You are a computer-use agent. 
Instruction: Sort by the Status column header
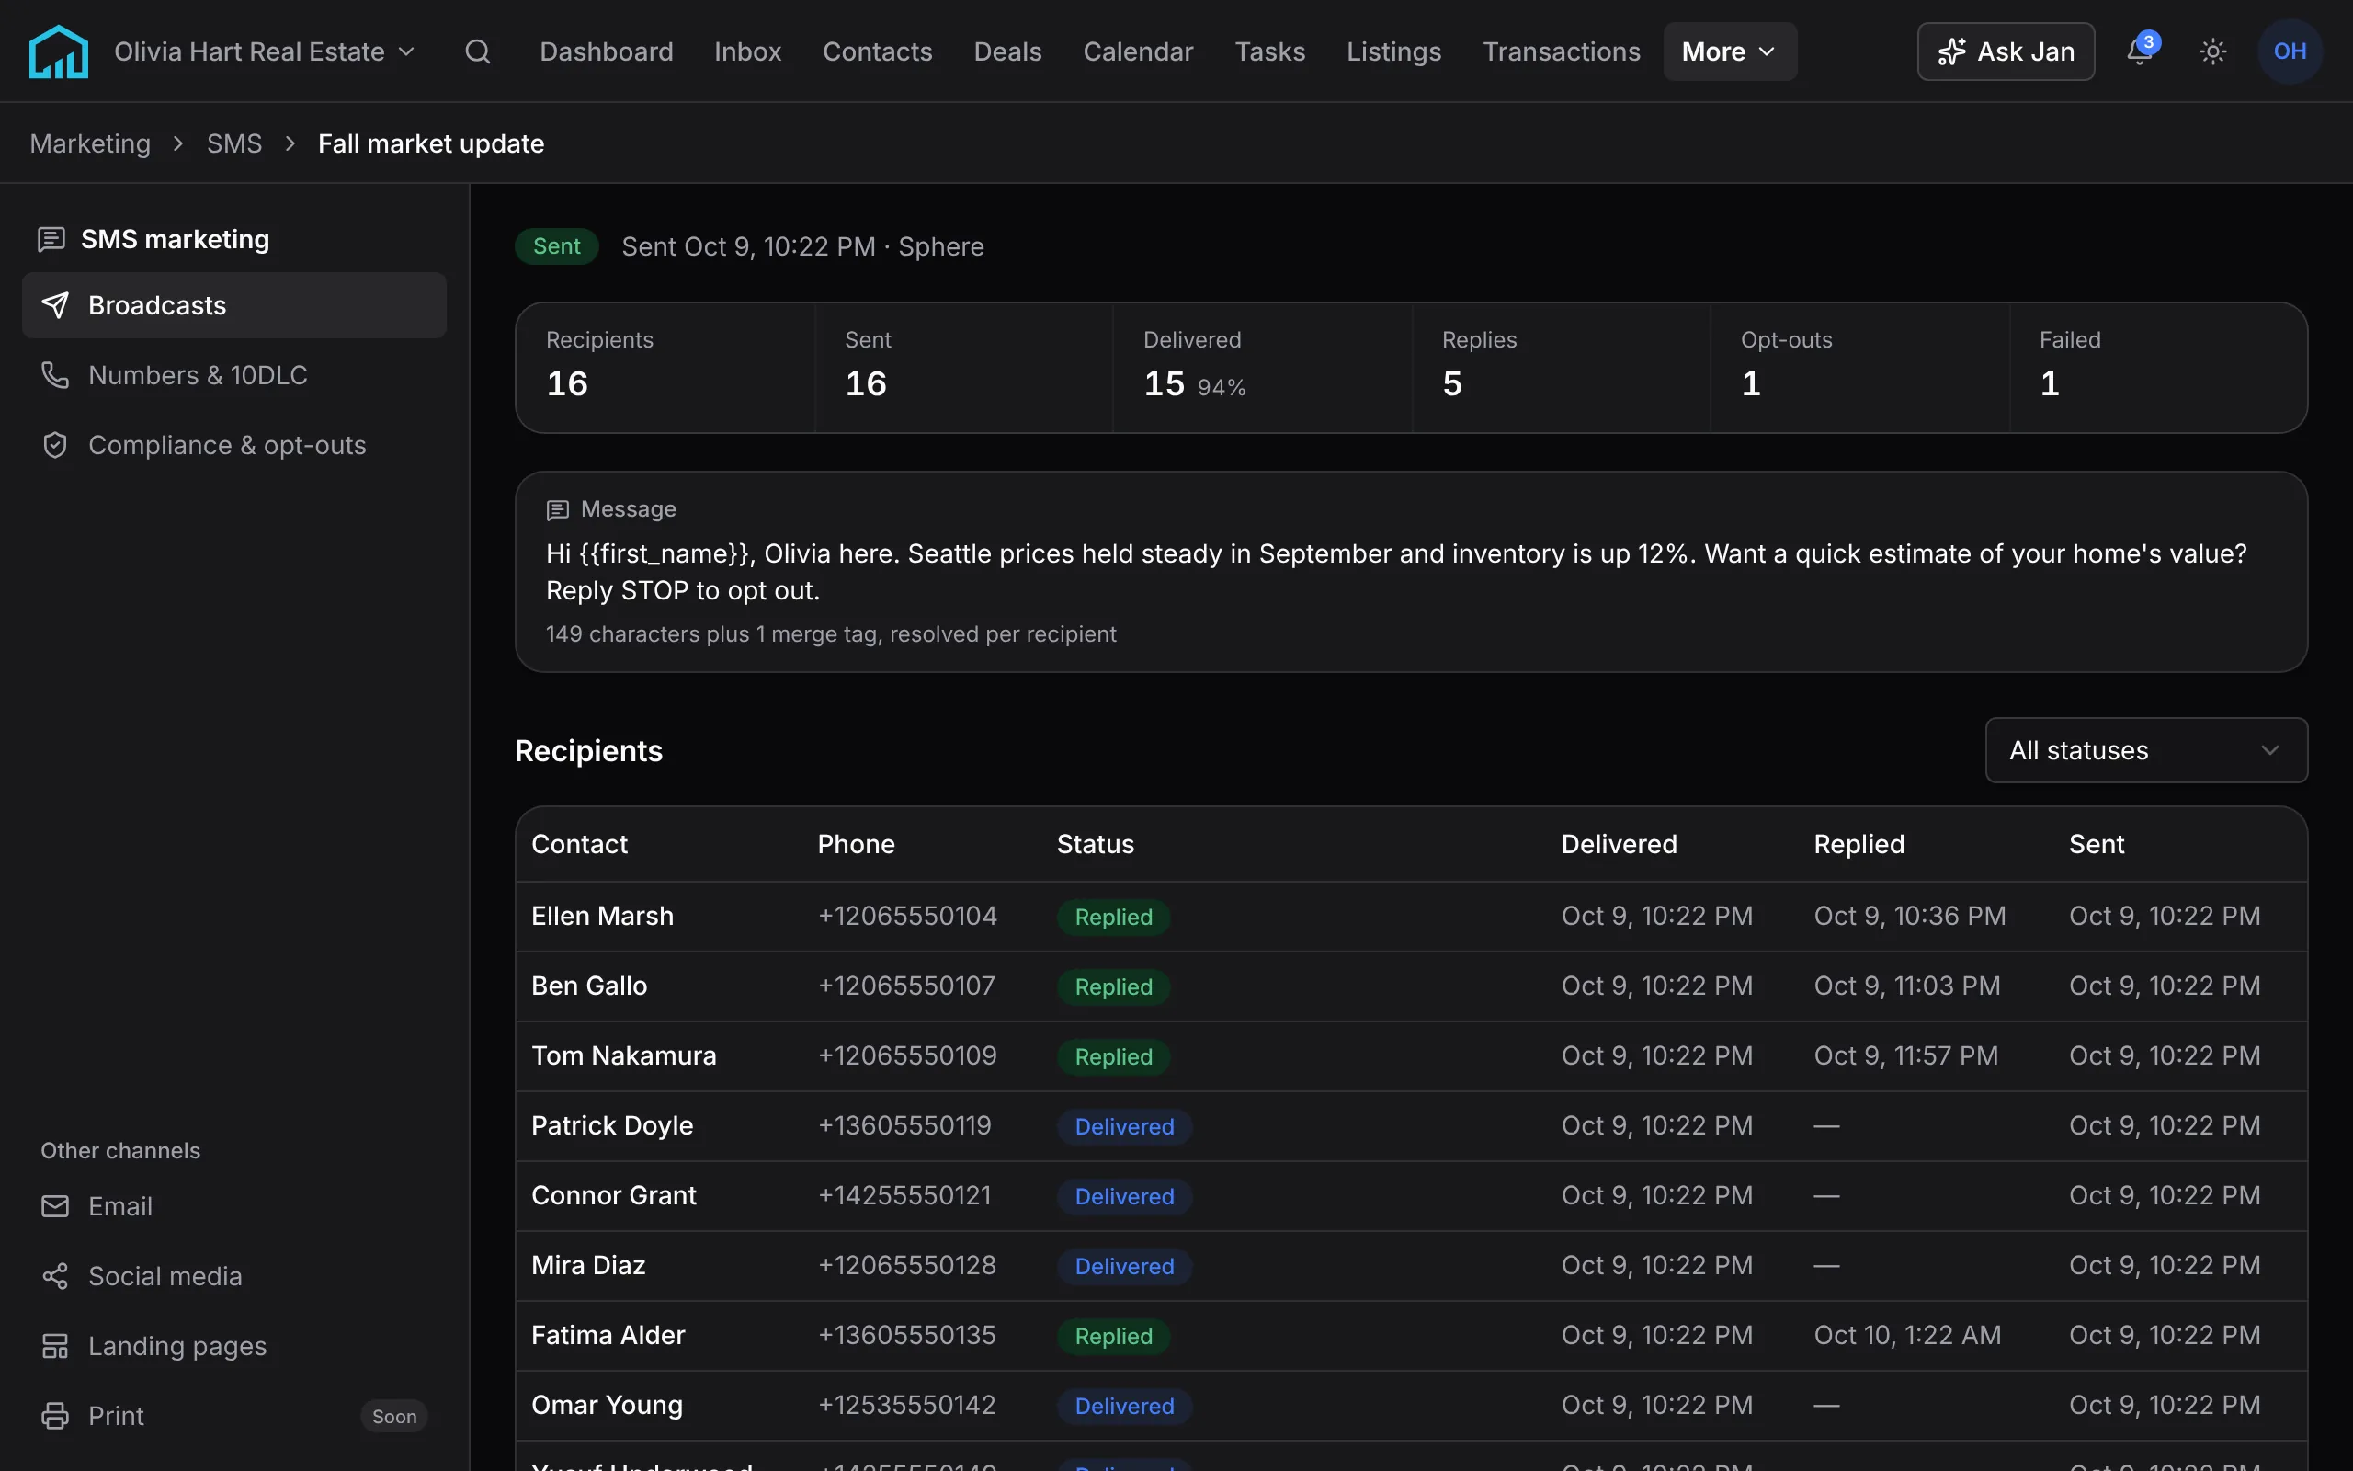pos(1096,845)
